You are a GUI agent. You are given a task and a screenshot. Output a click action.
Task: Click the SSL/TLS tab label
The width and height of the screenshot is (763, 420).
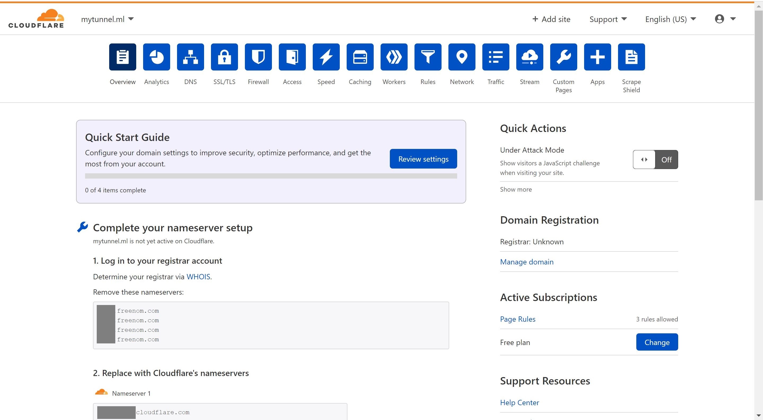click(224, 82)
